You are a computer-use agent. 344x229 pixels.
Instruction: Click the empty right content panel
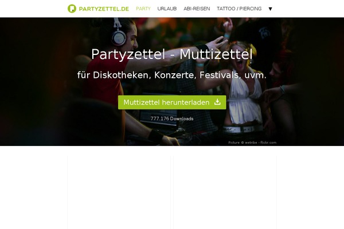tap(225, 192)
